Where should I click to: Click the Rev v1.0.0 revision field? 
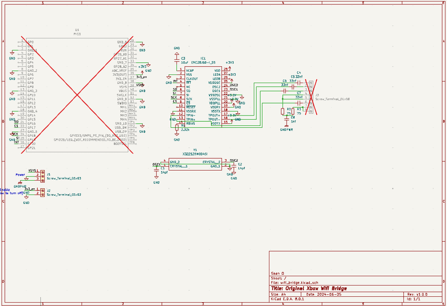(x=417, y=295)
